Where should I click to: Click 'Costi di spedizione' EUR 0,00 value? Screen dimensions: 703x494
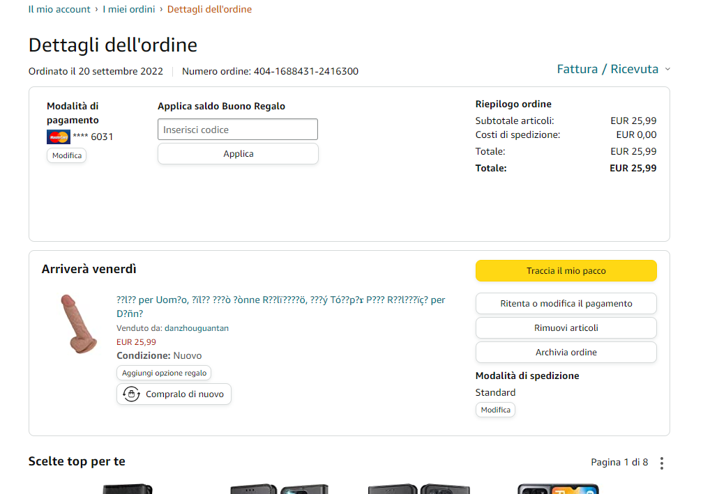[636, 134]
